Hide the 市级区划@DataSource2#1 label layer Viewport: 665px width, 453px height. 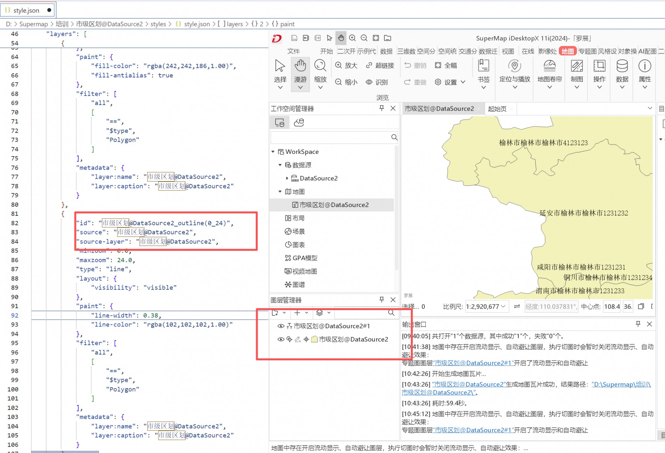280,326
